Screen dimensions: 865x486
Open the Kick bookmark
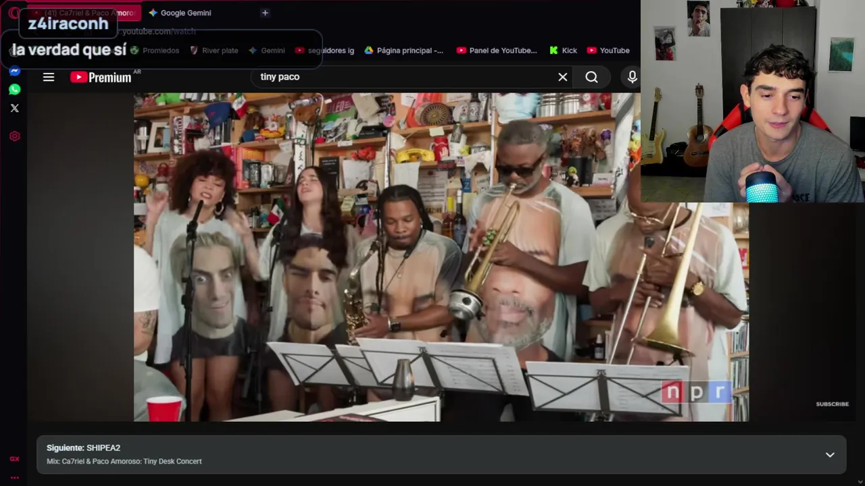click(563, 51)
